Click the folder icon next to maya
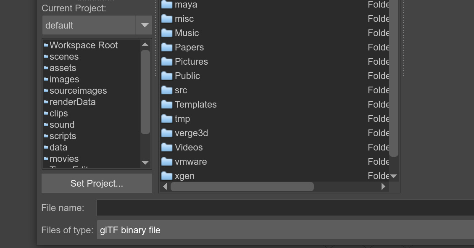Screen dimensions: 474x248 click(166, 4)
